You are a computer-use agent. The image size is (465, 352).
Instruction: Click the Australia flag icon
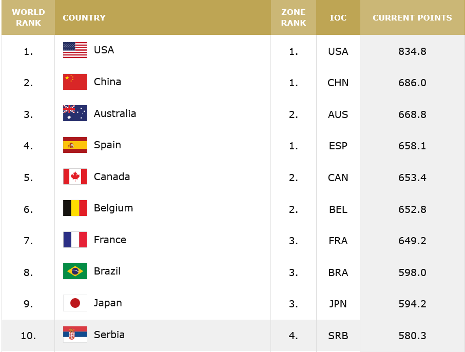click(x=75, y=113)
